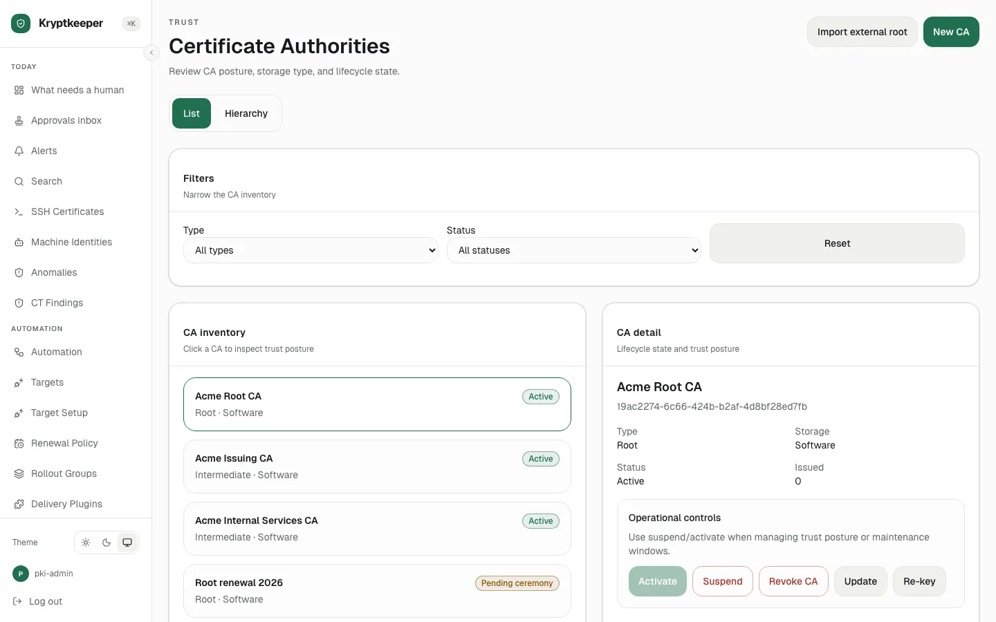
Task: Select the Root renewal 2026 card
Action: 377,591
